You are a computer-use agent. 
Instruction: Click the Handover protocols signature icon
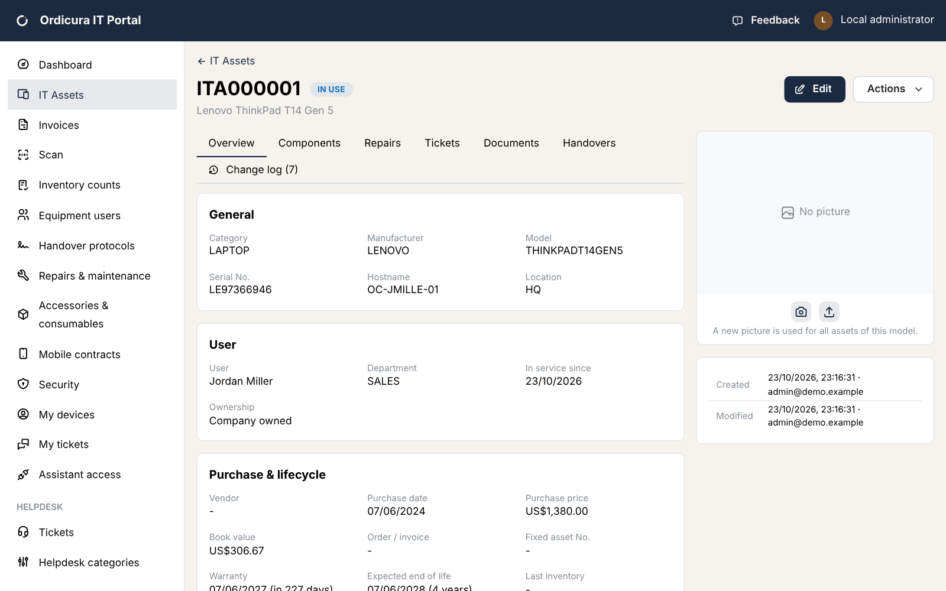coord(23,245)
